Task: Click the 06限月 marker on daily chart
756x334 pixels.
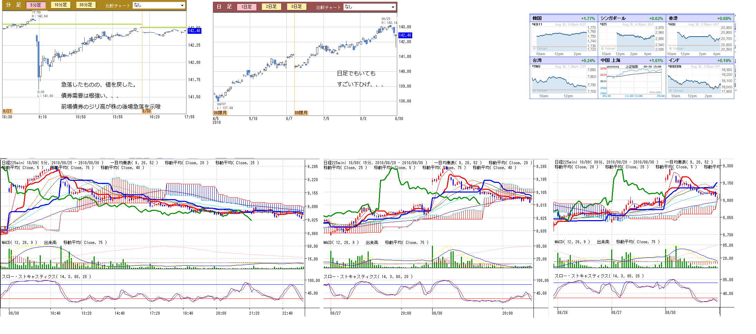Action: click(x=220, y=113)
